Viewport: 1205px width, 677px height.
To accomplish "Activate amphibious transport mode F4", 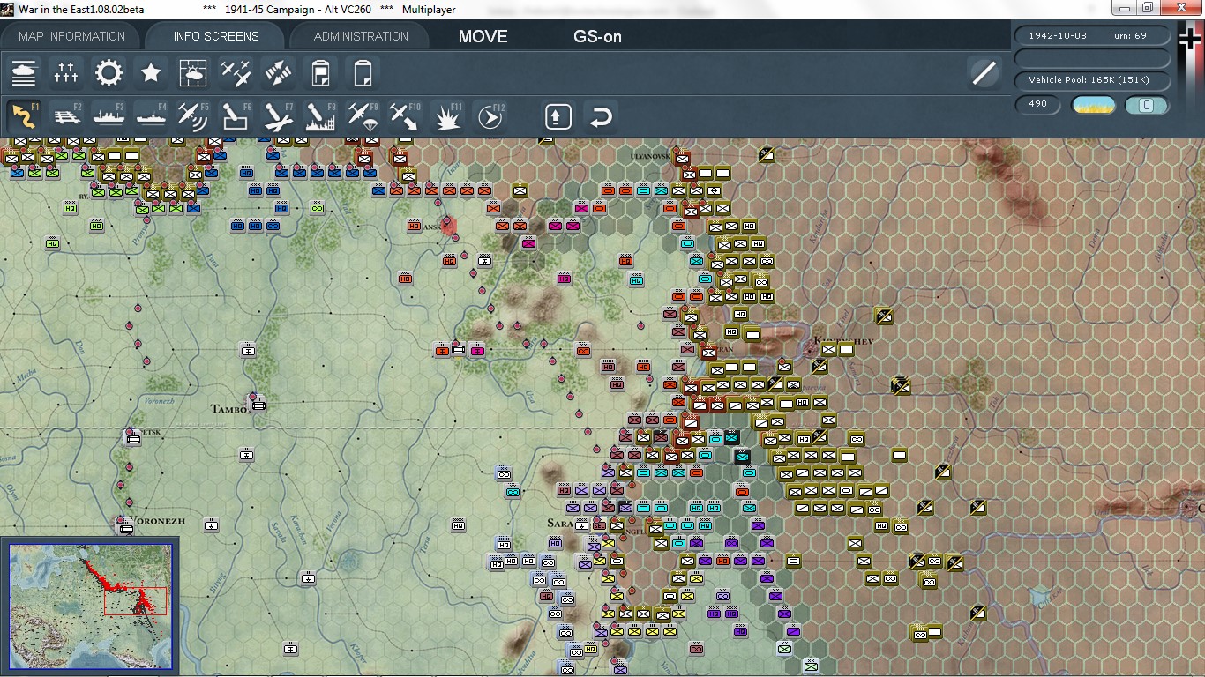I will 151,115.
